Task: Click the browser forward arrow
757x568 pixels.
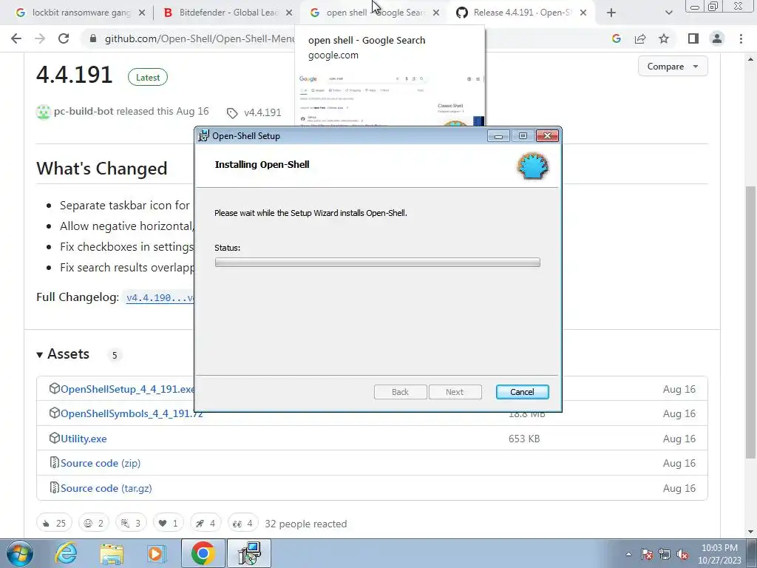Action: click(40, 38)
